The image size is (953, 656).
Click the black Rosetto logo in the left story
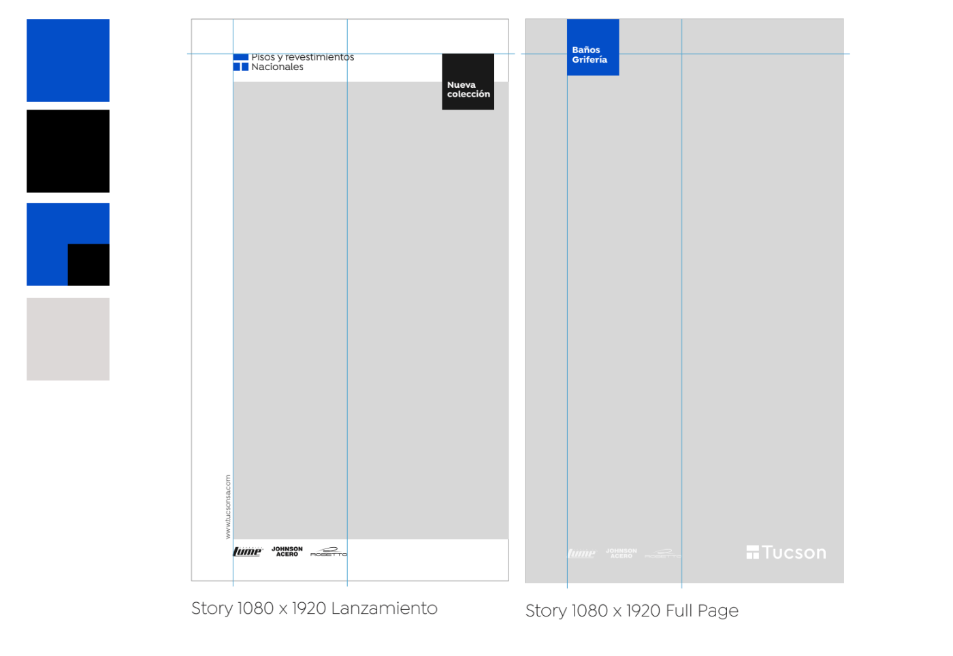point(328,552)
